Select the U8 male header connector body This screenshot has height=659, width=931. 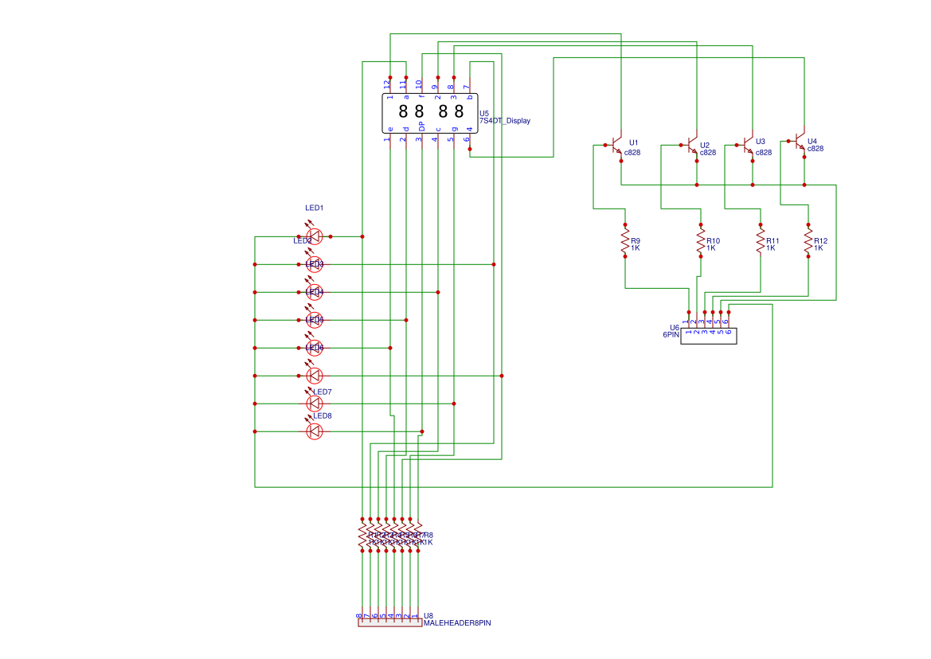tap(390, 623)
